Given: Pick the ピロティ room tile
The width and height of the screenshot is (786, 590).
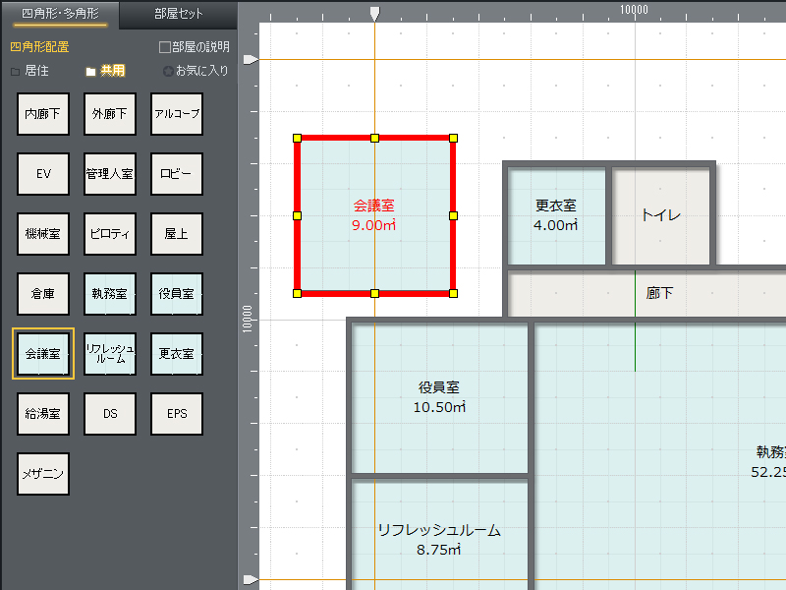Looking at the screenshot, I should [110, 234].
